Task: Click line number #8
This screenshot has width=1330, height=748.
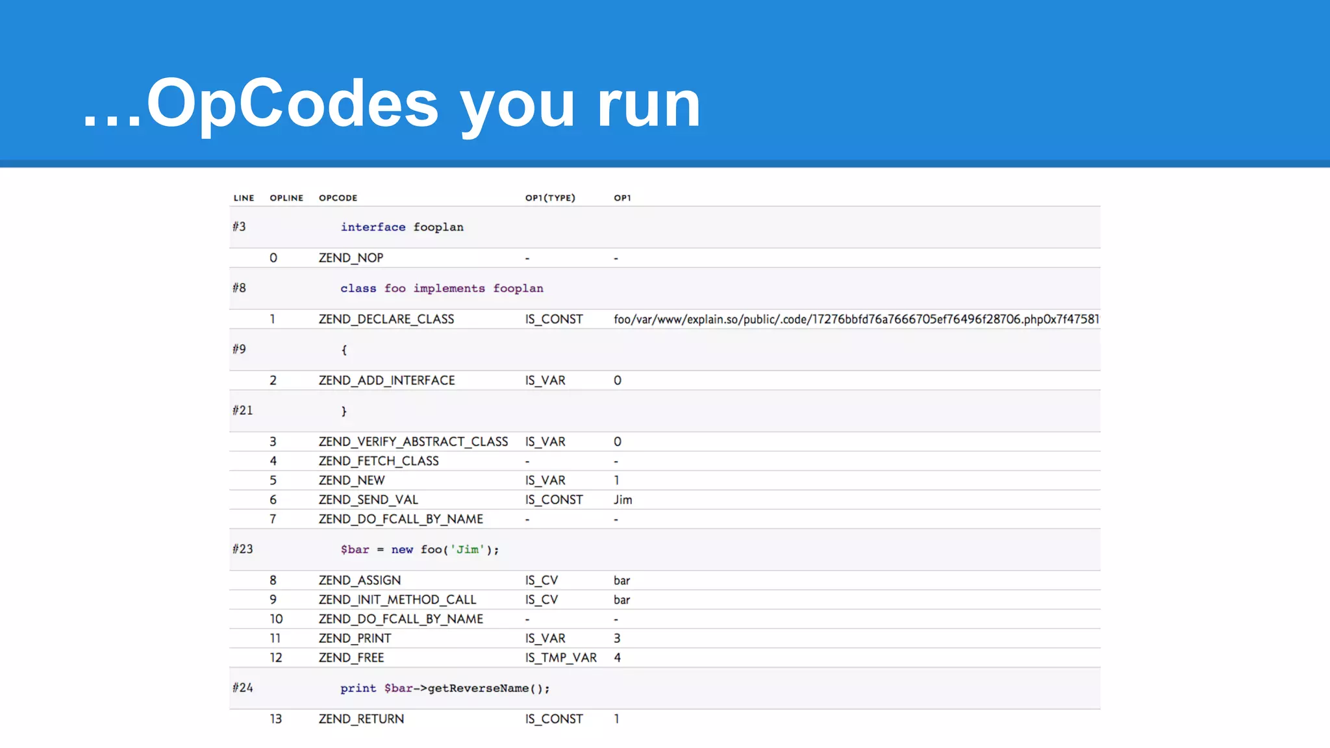Action: coord(240,288)
